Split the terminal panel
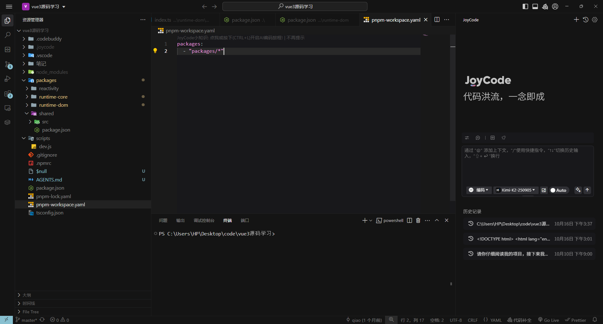The image size is (603, 324). [x=410, y=220]
